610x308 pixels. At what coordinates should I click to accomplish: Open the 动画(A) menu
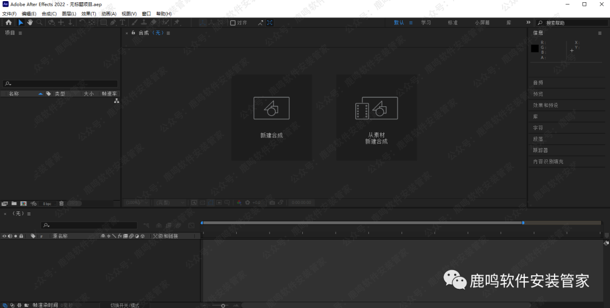109,14
